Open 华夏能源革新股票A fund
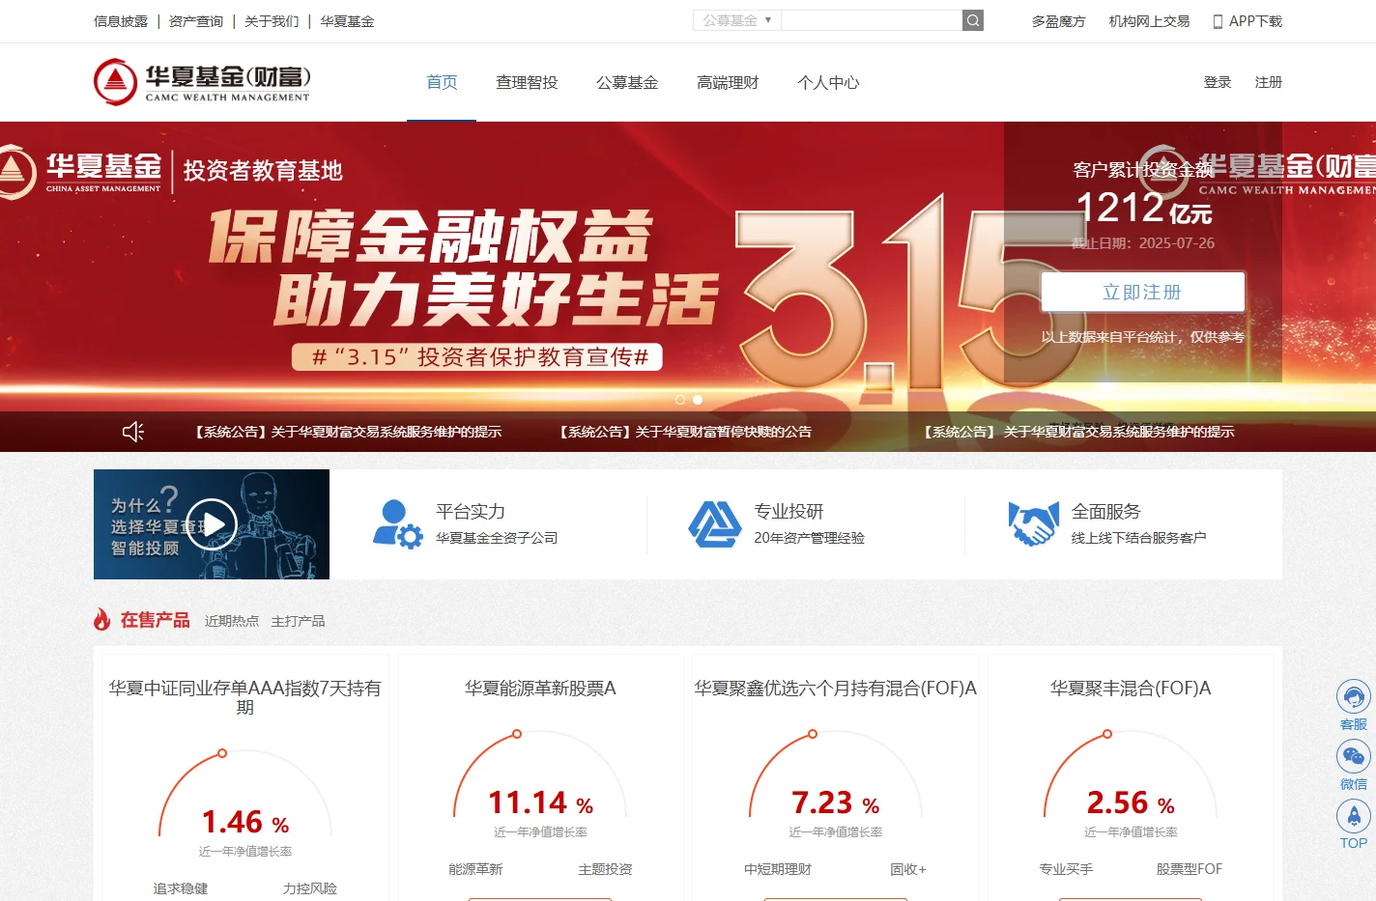 coord(540,688)
